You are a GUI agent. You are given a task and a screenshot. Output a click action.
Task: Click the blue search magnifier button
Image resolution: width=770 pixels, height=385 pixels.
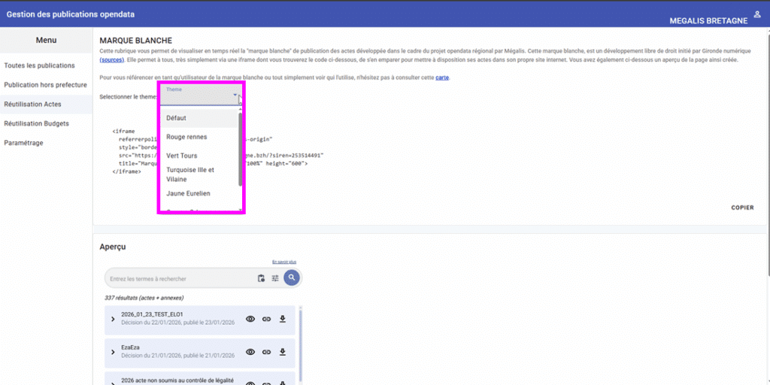click(x=292, y=278)
